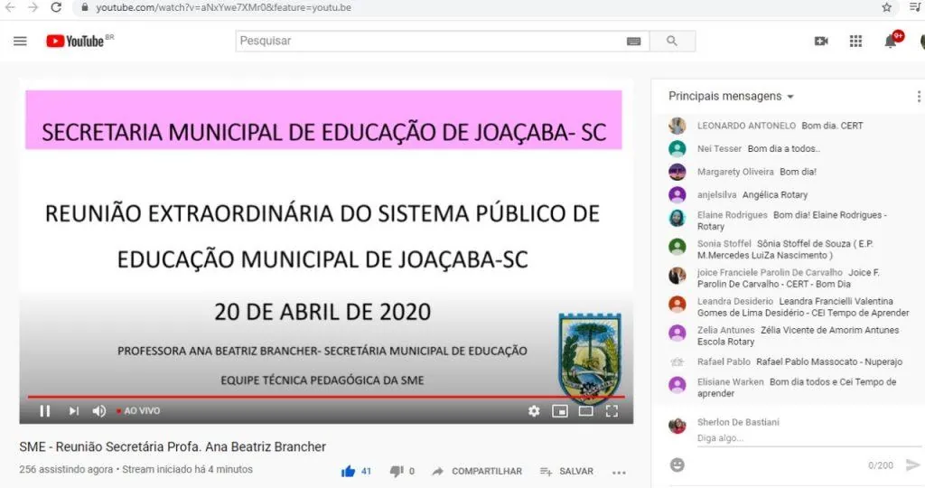The image size is (925, 488).
Task: Skip to the next video
Action: pyautogui.click(x=73, y=410)
